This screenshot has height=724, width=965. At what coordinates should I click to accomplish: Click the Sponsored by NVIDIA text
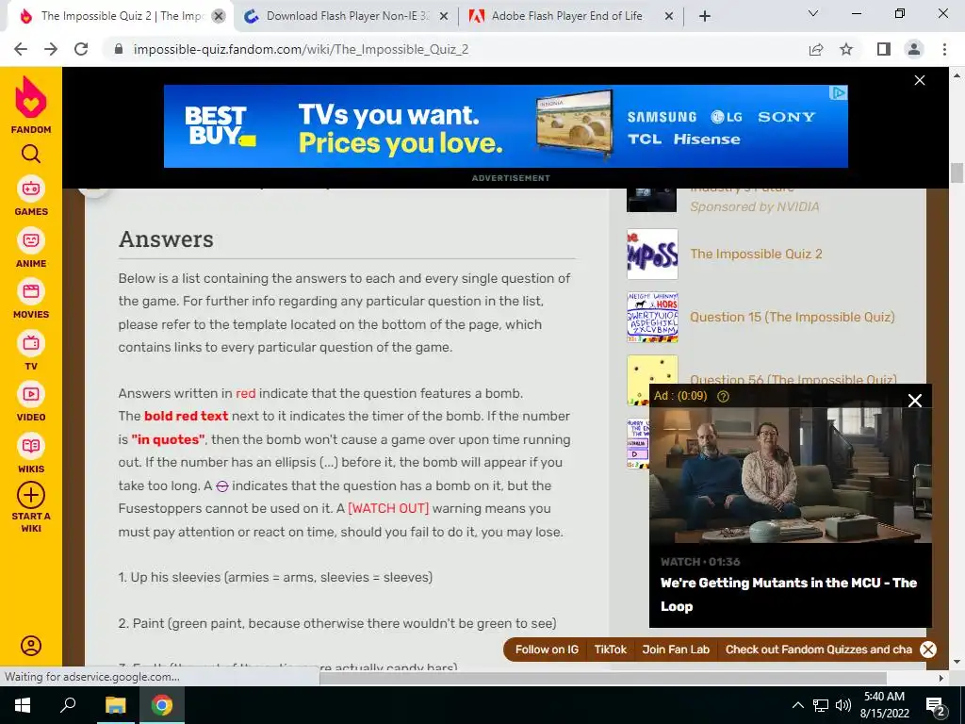(755, 206)
